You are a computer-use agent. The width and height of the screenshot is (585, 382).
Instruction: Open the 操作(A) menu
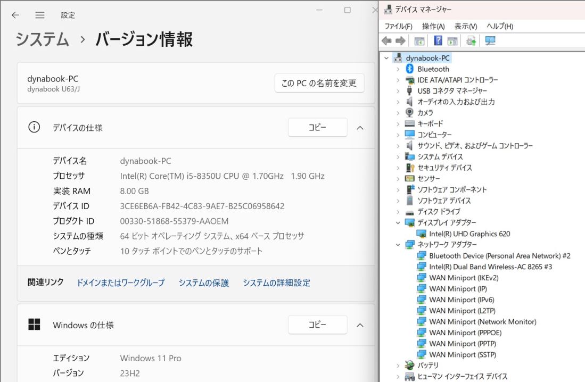433,26
